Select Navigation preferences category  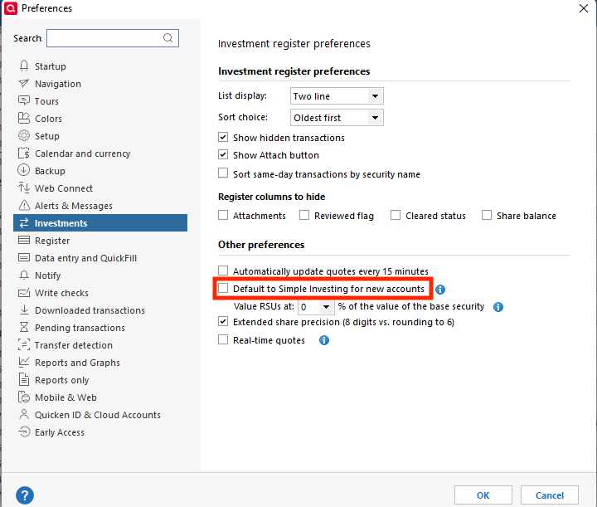coord(100,84)
